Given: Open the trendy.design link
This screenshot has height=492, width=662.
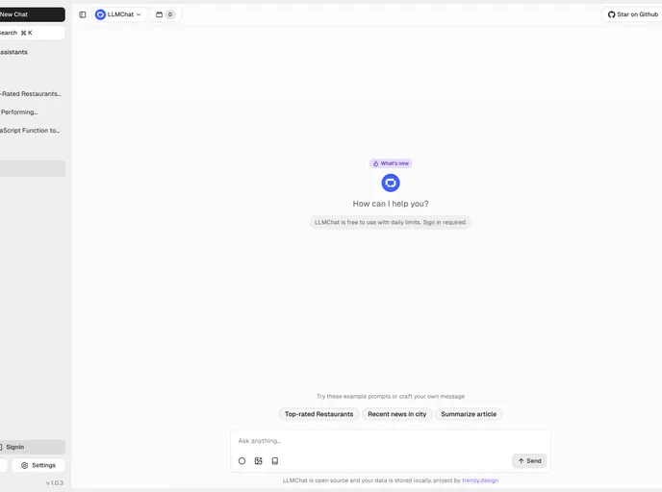Looking at the screenshot, I should (480, 480).
